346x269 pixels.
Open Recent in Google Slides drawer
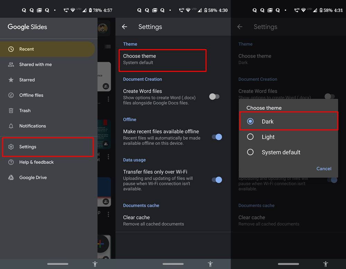point(47,49)
